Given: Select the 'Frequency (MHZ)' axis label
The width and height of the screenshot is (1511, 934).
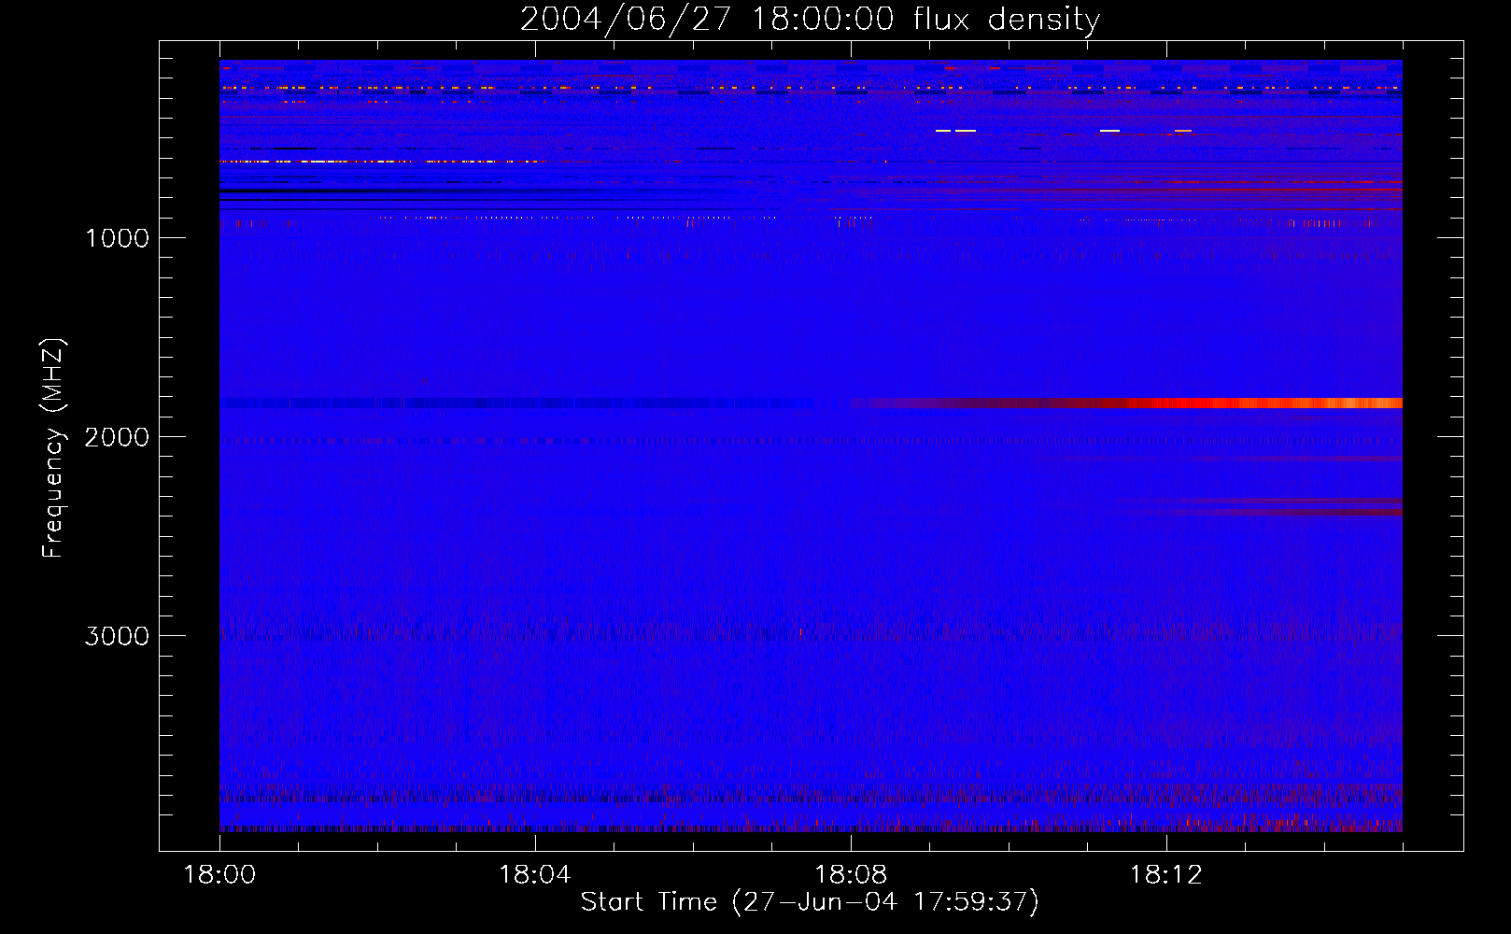Looking at the screenshot, I should click(53, 448).
